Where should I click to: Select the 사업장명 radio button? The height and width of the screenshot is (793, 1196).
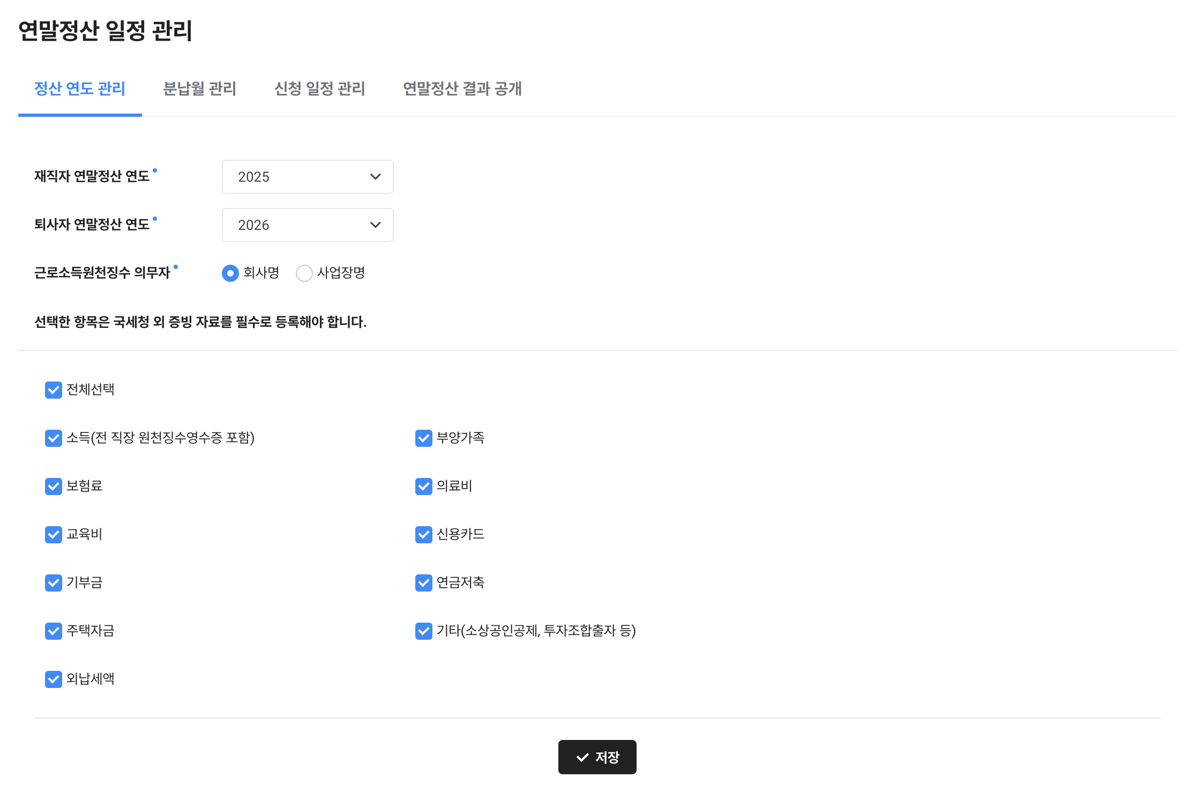click(304, 273)
